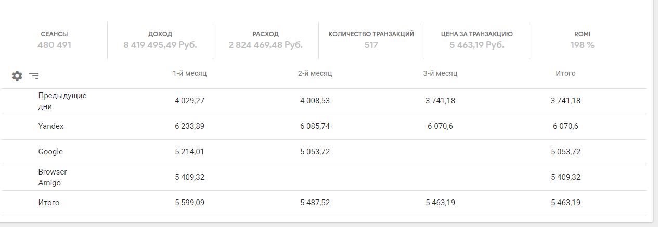Click the Предыдущие дни row label

(62, 101)
